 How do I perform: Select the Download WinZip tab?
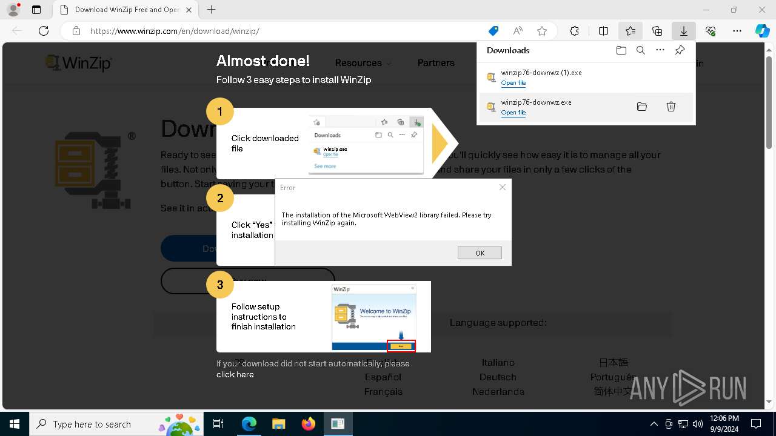(x=125, y=10)
